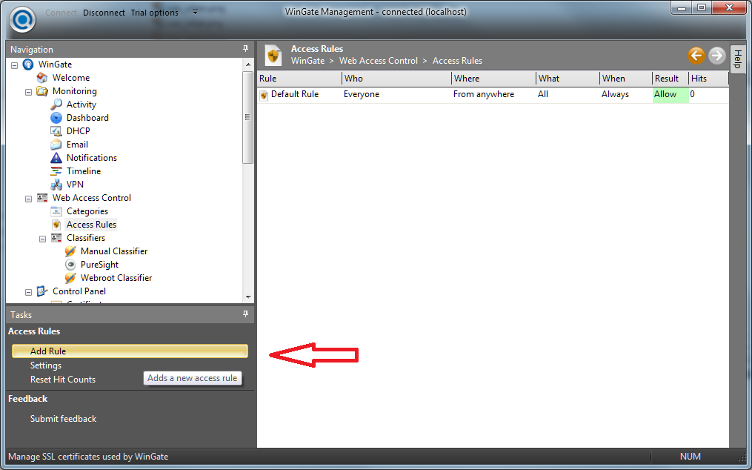Select the Webroot Classifier icon
This screenshot has height=470, width=752.
70,278
